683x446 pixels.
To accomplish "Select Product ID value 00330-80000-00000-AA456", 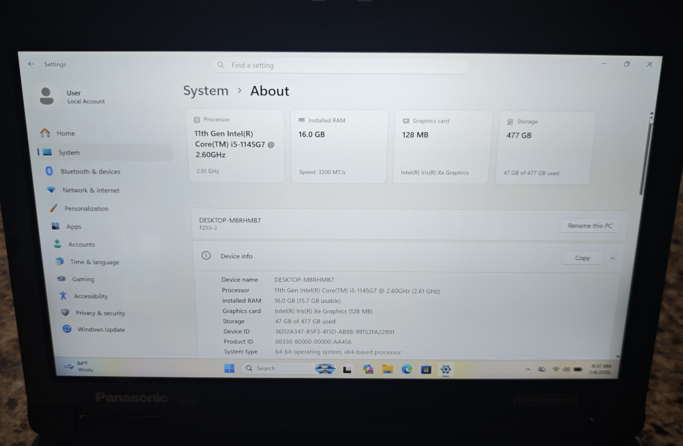I will coord(313,342).
